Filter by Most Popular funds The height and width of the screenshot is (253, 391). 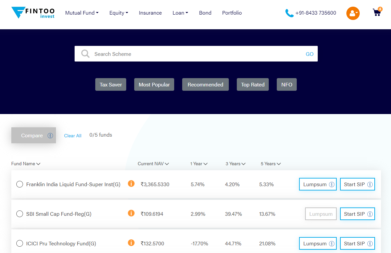[154, 84]
